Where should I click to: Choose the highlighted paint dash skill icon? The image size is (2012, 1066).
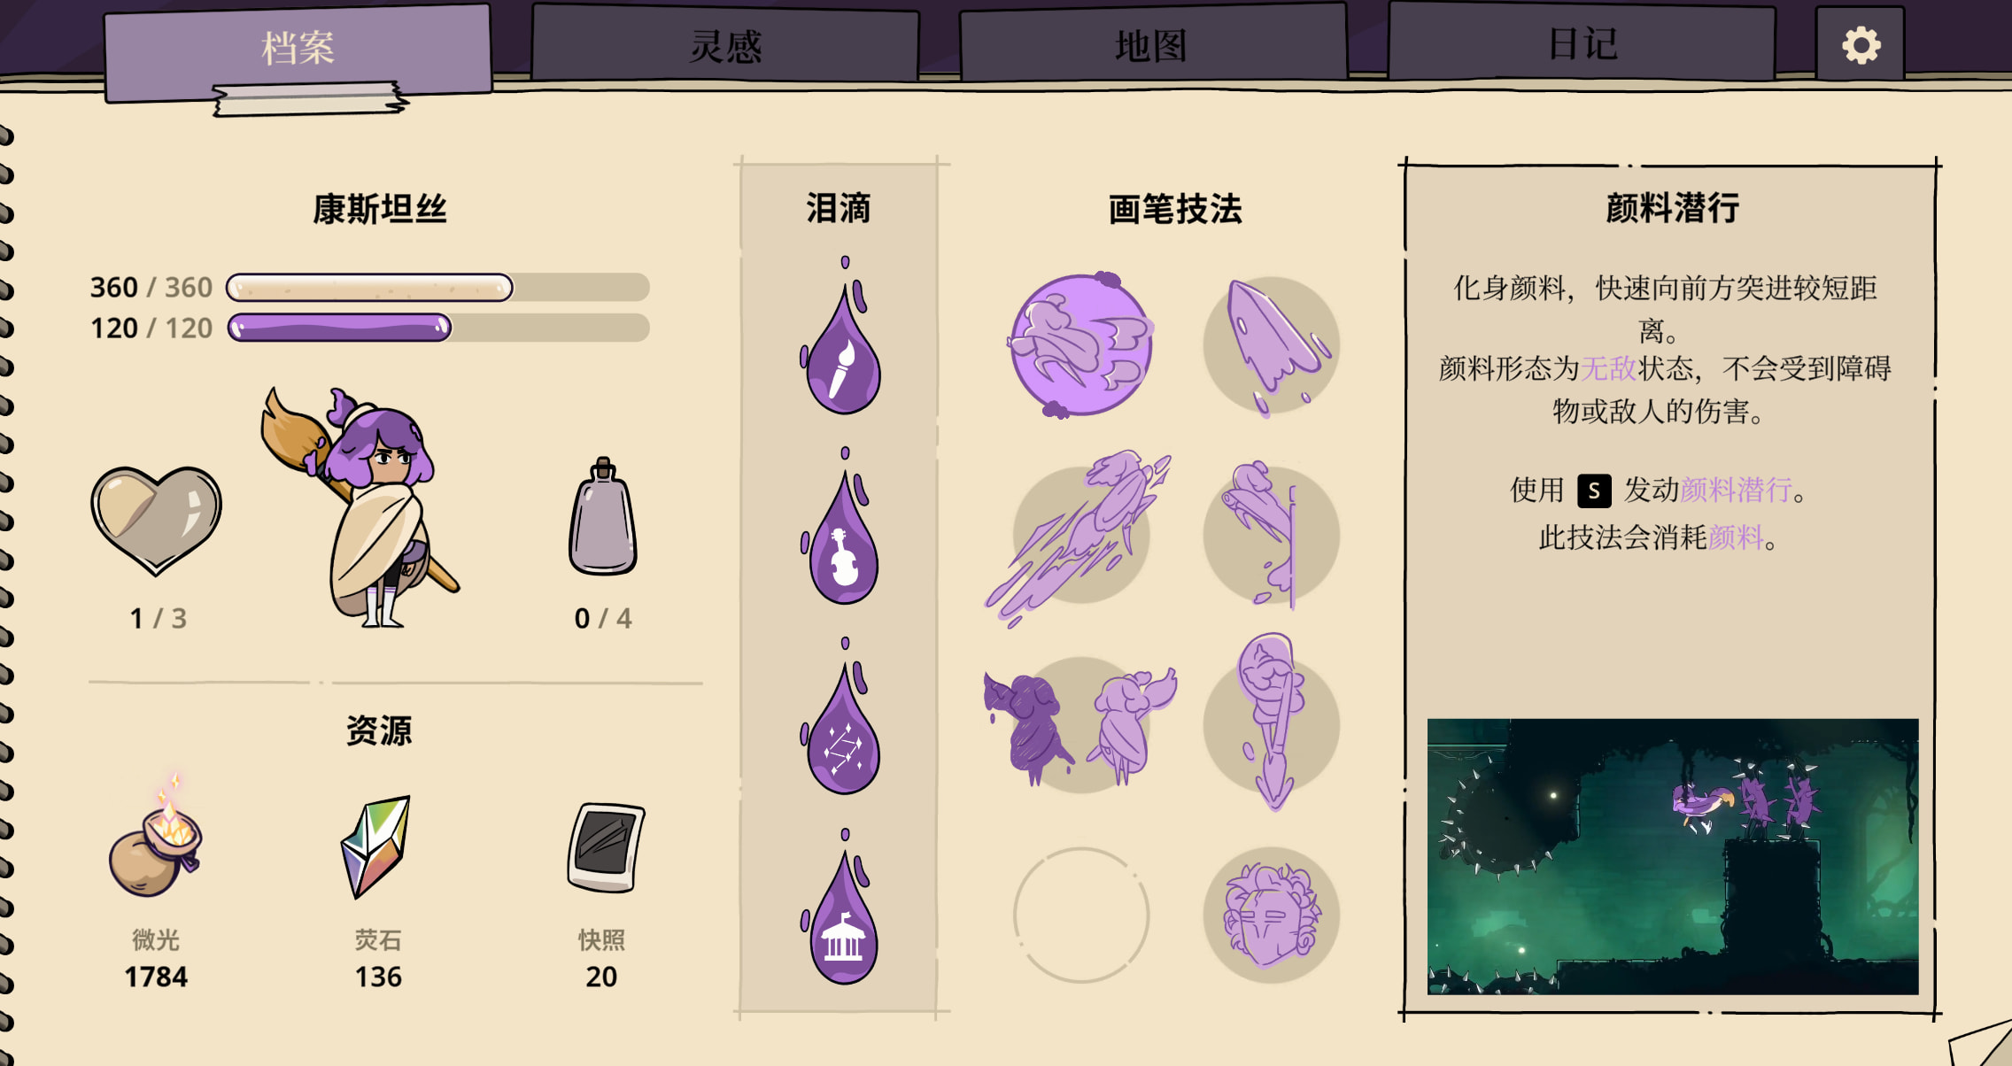click(x=1080, y=344)
